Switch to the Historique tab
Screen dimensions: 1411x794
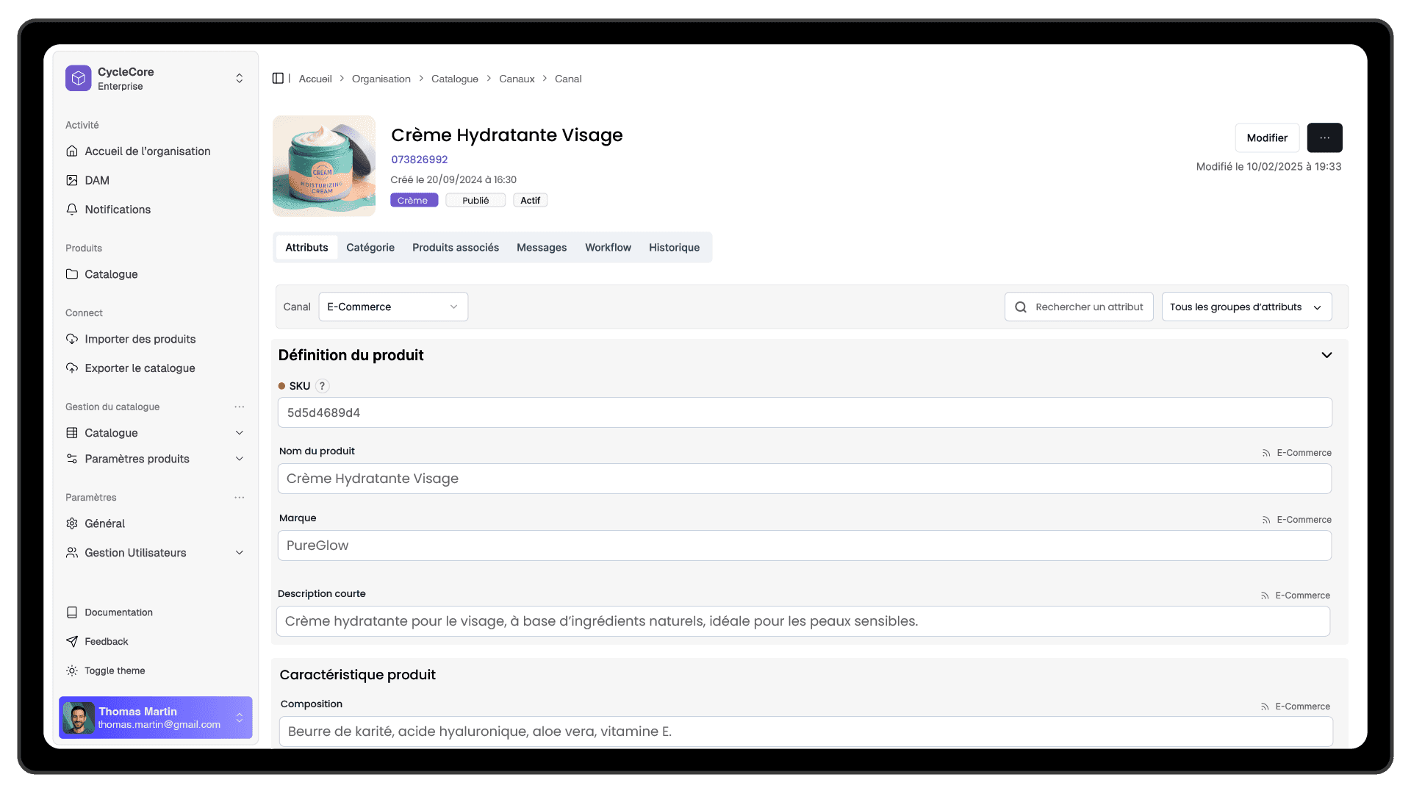point(674,248)
